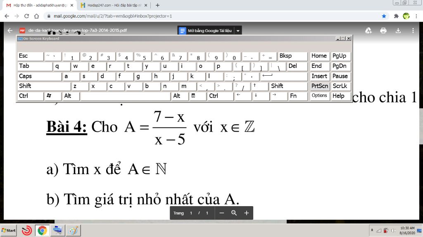Open the Chrome extensions puzzle icon
This screenshot has width=423, height=237.
click(x=396, y=16)
